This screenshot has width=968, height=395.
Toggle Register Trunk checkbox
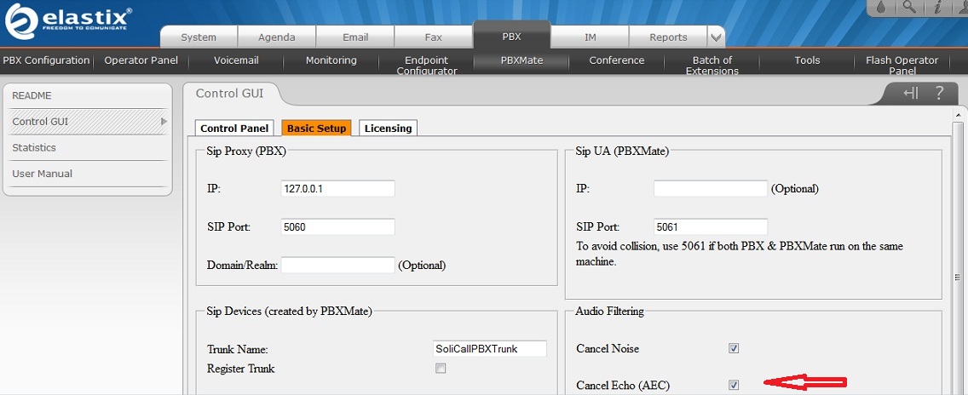tap(441, 369)
